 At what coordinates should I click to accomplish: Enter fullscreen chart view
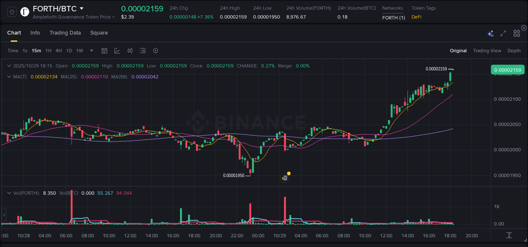[x=503, y=33]
